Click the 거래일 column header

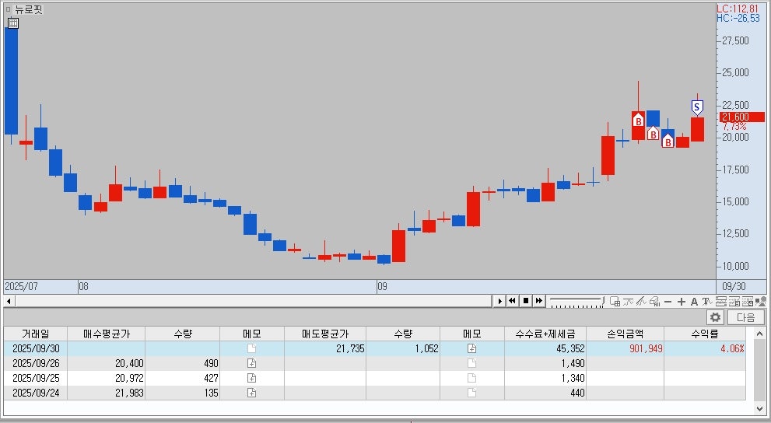[x=35, y=334]
